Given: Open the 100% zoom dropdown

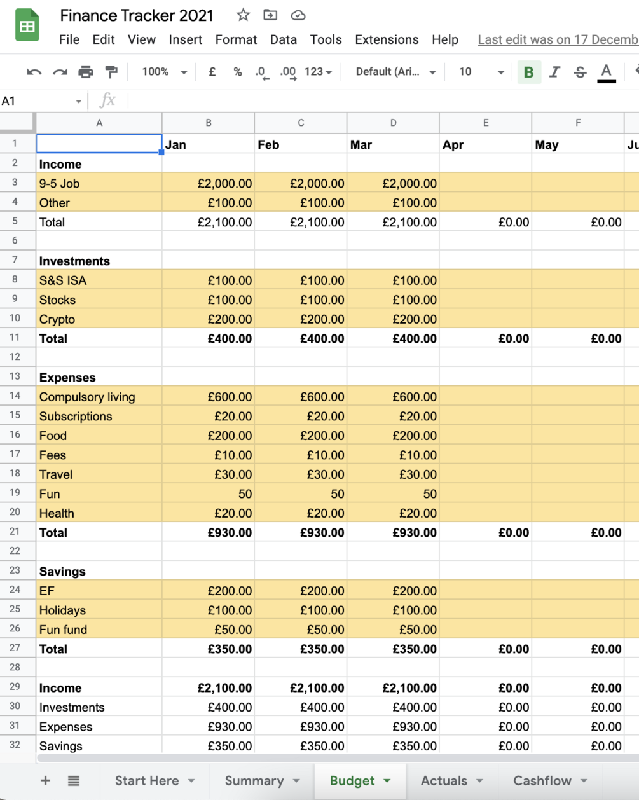Looking at the screenshot, I should point(164,72).
